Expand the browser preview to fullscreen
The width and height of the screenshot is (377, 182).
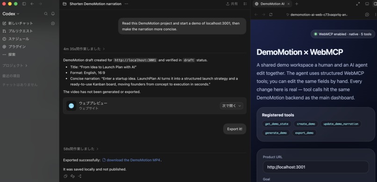click(358, 4)
